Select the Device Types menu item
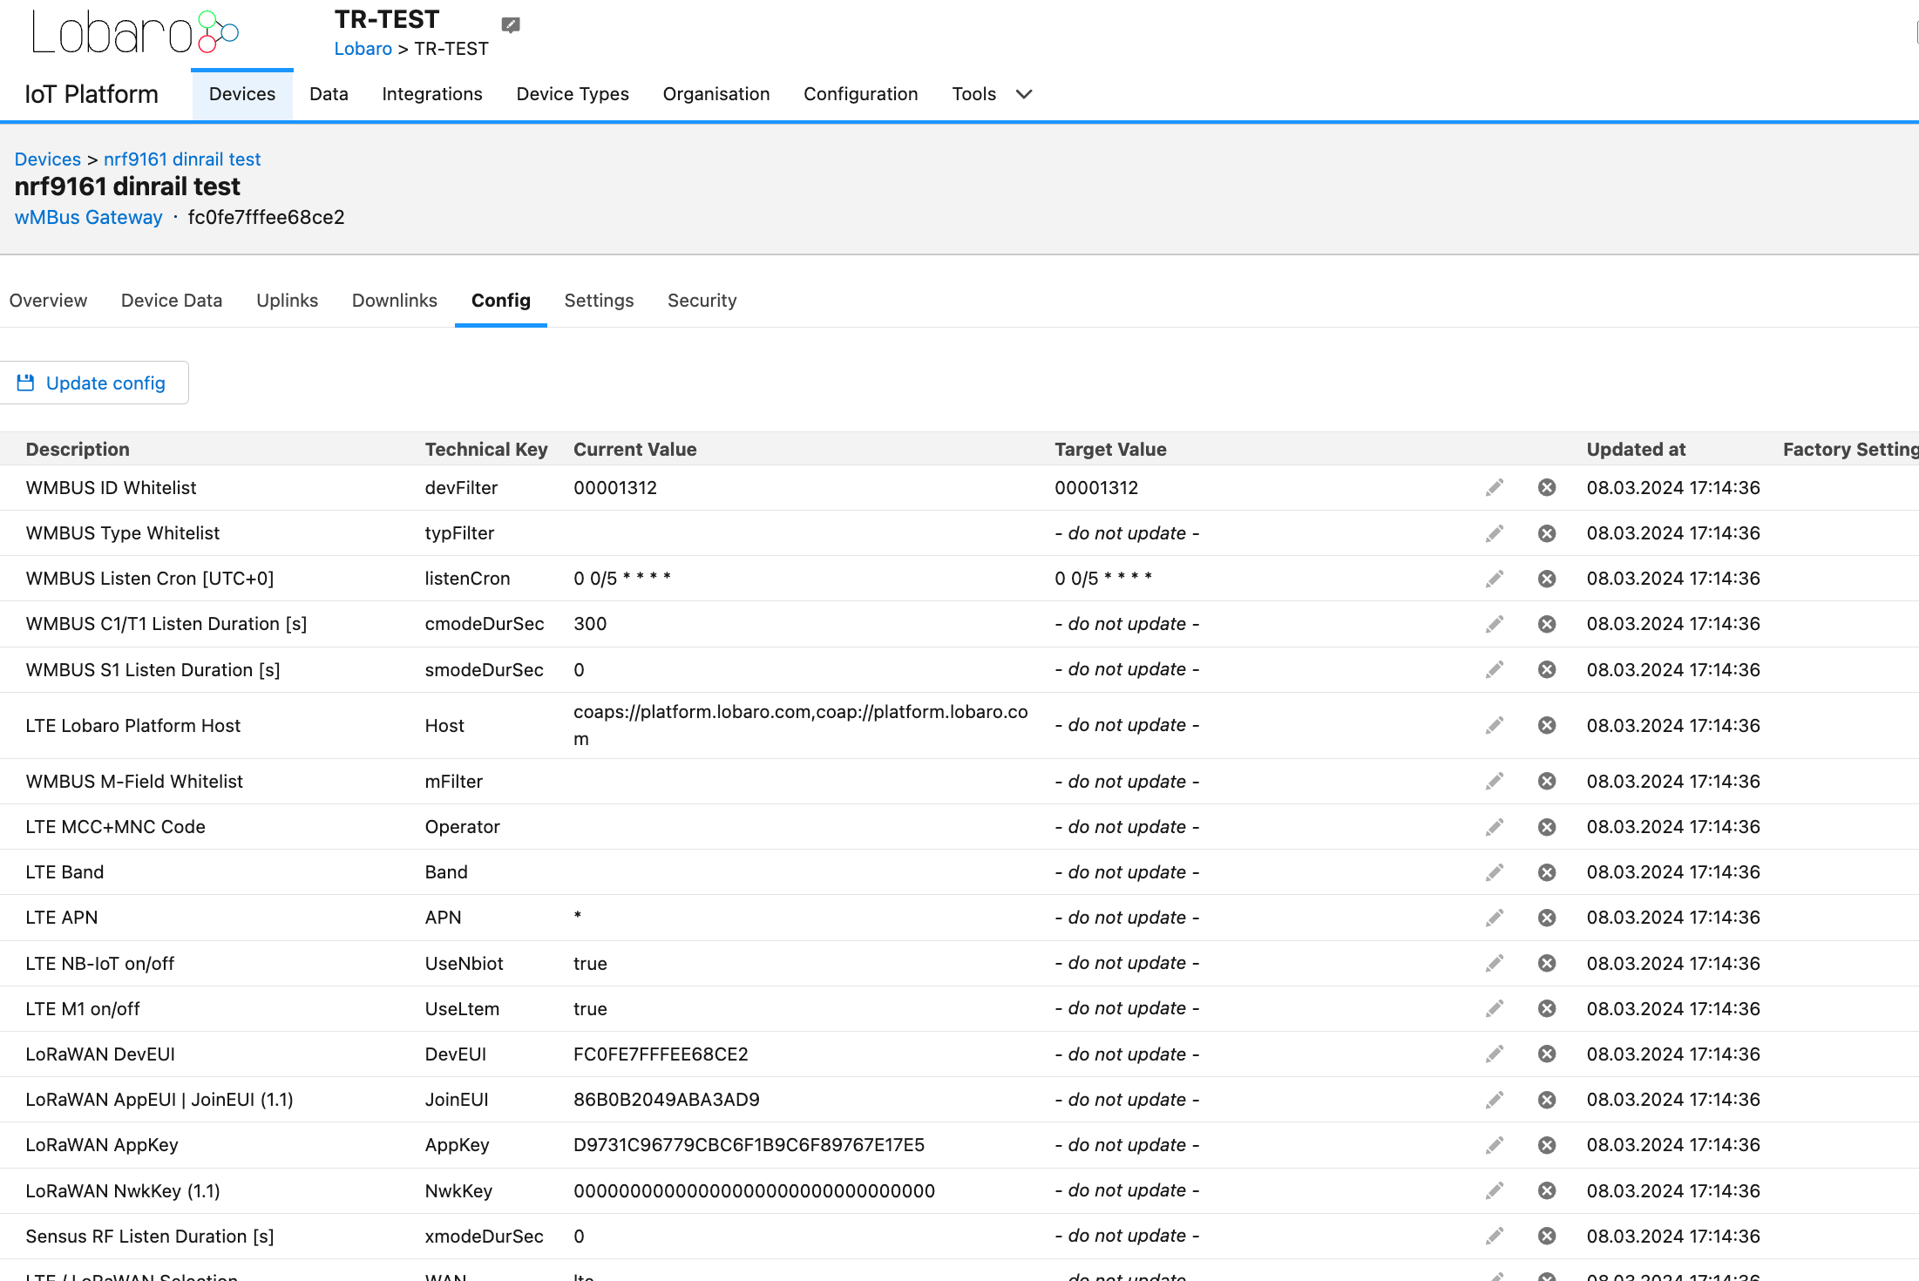The image size is (1919, 1281). coord(573,94)
